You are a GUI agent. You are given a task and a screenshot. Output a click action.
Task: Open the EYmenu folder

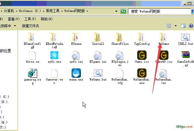click(x=76, y=39)
